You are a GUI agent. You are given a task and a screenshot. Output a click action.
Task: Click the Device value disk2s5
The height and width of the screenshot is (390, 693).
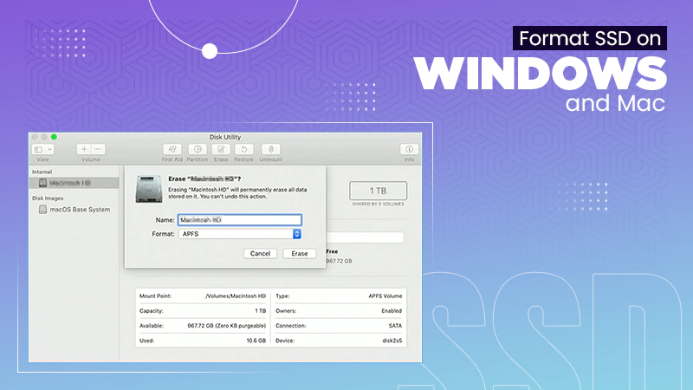tap(392, 341)
